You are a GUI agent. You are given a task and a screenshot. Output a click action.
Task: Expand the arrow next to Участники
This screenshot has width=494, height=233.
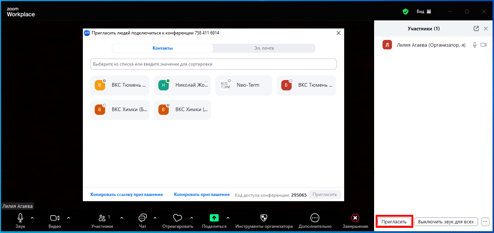(x=122, y=218)
